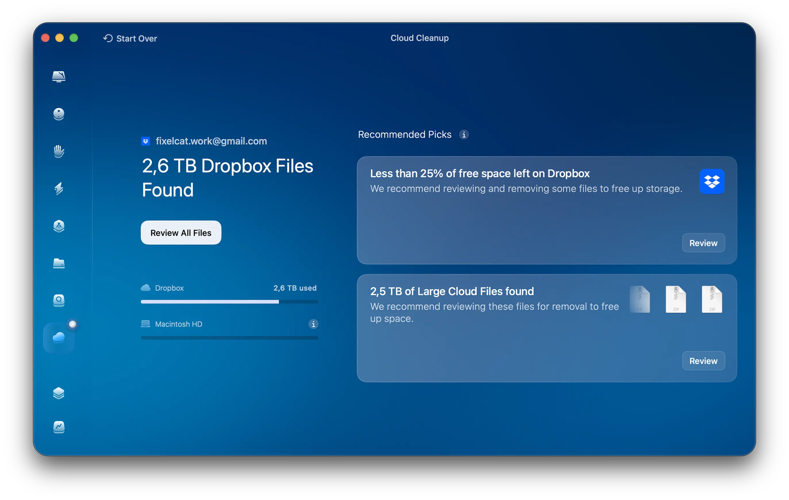Open Smart Care in the sidebar
The image size is (789, 500).
tap(59, 77)
